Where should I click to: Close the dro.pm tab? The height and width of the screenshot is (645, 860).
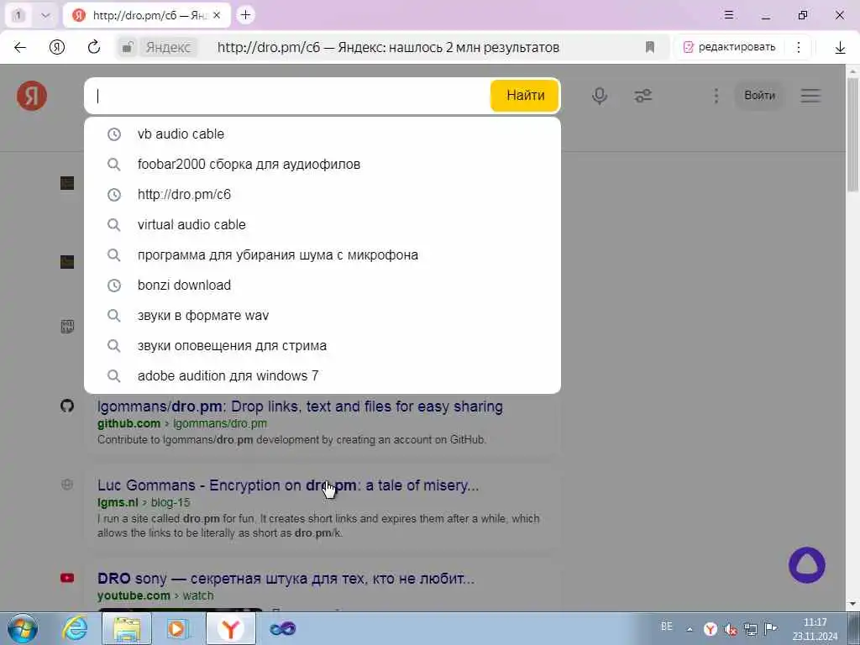click(217, 16)
